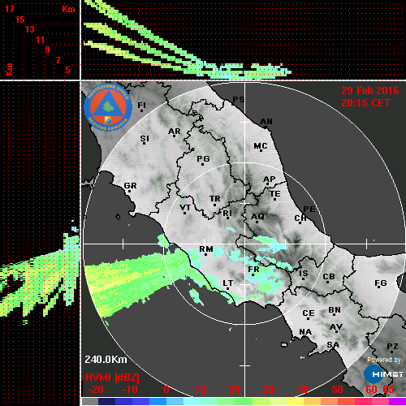Viewport: 406px width, 406px height.
Task: Click the 'SA' city label on the map
Action: (333, 345)
